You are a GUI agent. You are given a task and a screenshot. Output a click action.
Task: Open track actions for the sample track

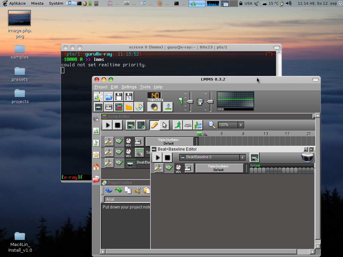click(109, 152)
